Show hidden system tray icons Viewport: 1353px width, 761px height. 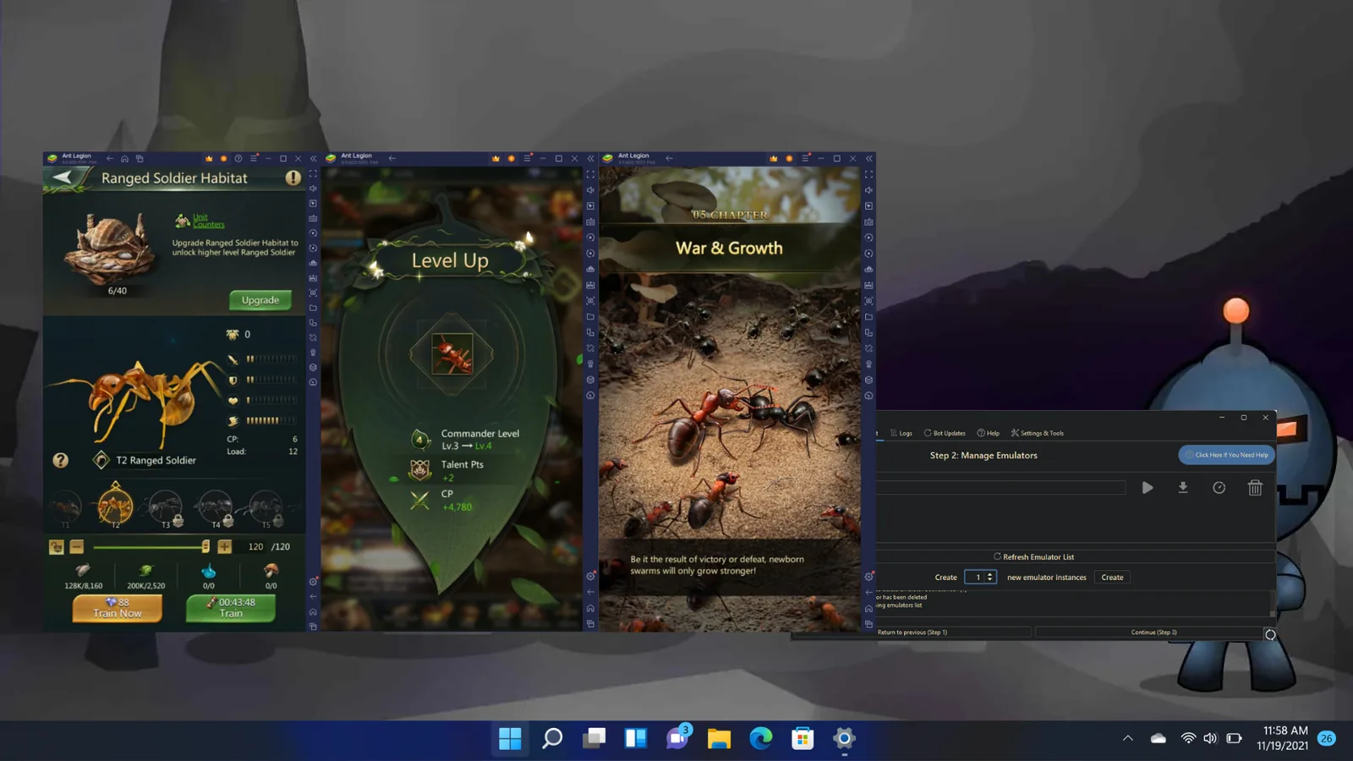tap(1127, 738)
